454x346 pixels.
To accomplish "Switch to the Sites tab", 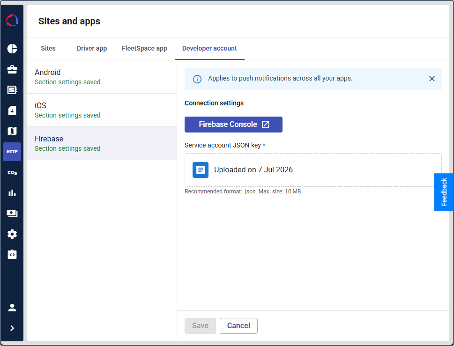I will 48,48.
